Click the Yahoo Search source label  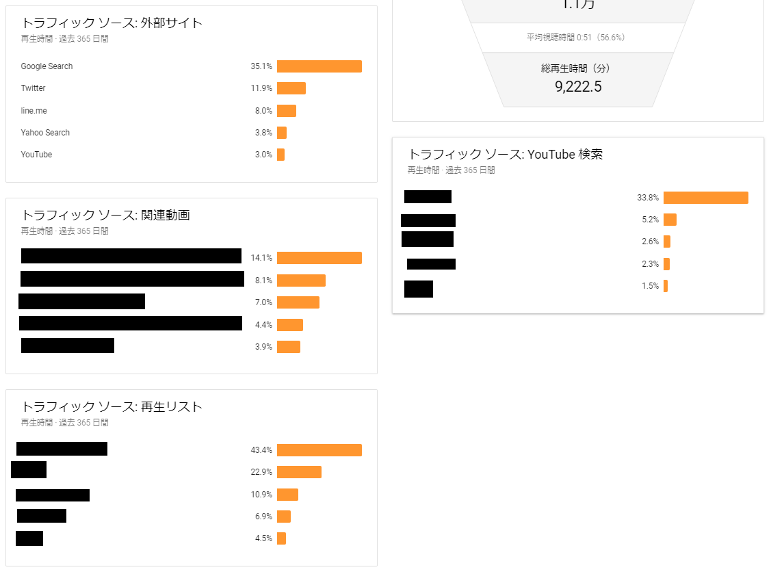45,133
